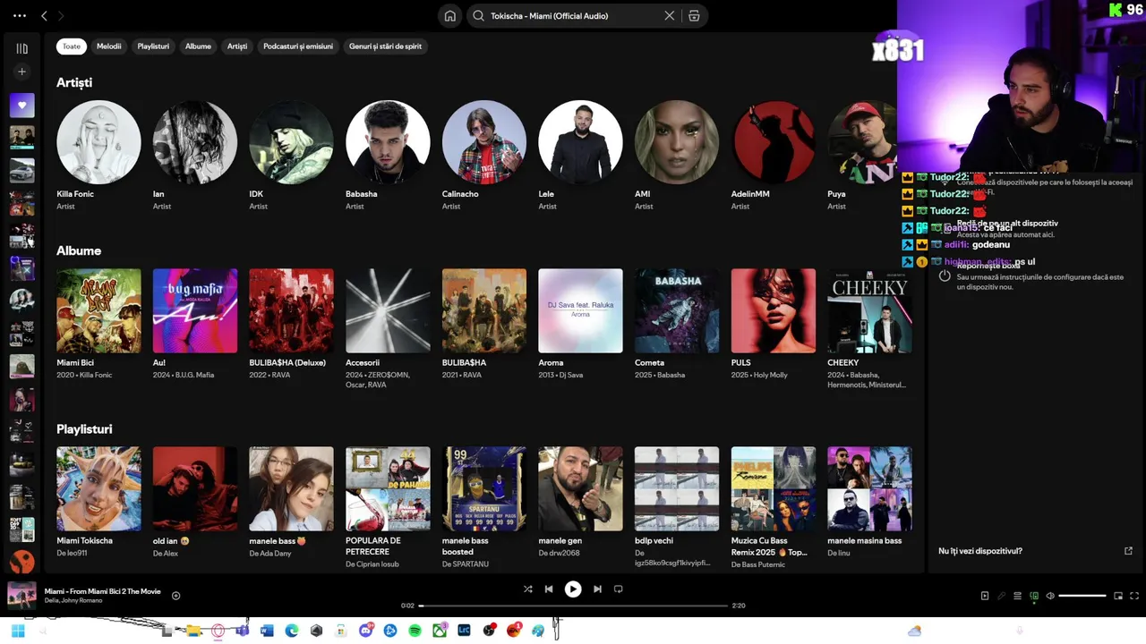The image size is (1146, 644).
Task: Open the Artiști section heading
Action: point(74,82)
